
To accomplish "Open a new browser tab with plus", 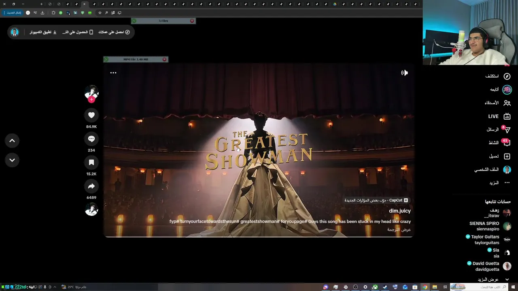I will (x=41, y=4).
